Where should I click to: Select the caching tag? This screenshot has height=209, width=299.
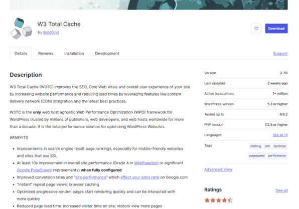tap(255, 146)
